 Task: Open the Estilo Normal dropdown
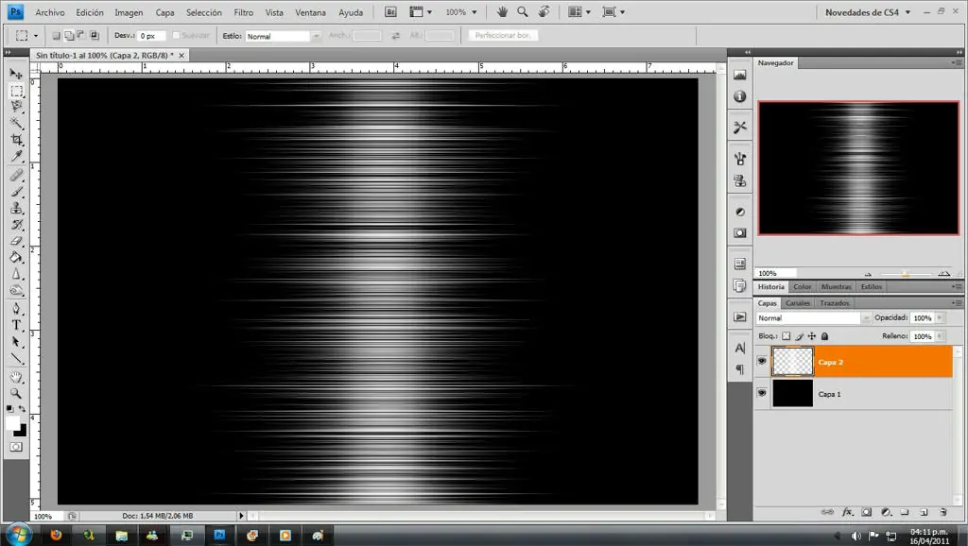click(284, 37)
